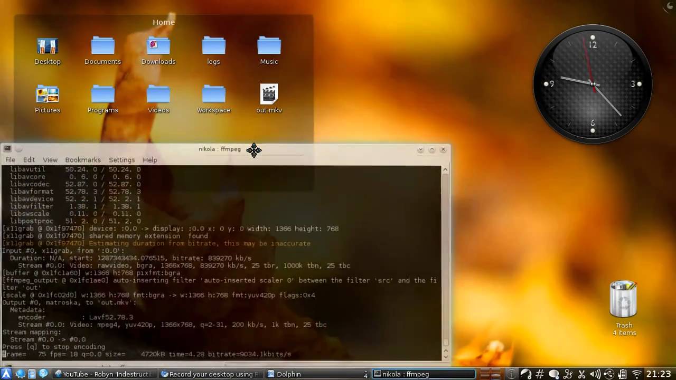Open Klipper clipboard scissors icon
Viewport: 676px width, 380px height.
tap(581, 374)
